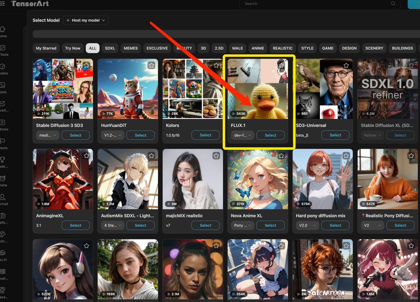
Task: Open the hamburger menu beside TensorArt logo
Action: (2, 3)
